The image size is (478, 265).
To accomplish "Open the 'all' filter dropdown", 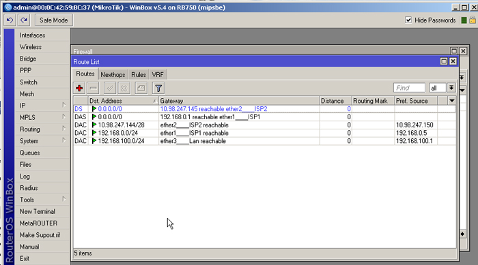I will [x=451, y=88].
